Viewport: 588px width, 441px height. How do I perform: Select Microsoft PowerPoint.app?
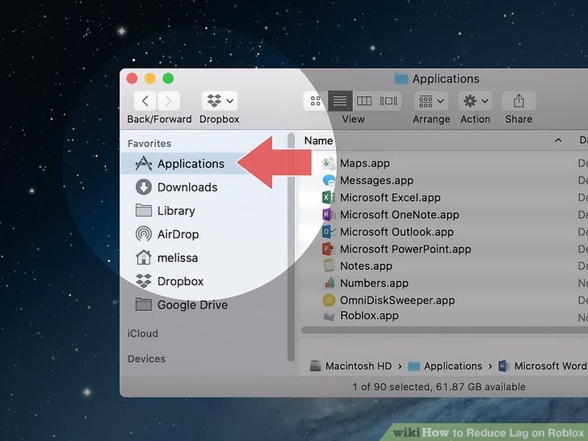point(405,250)
